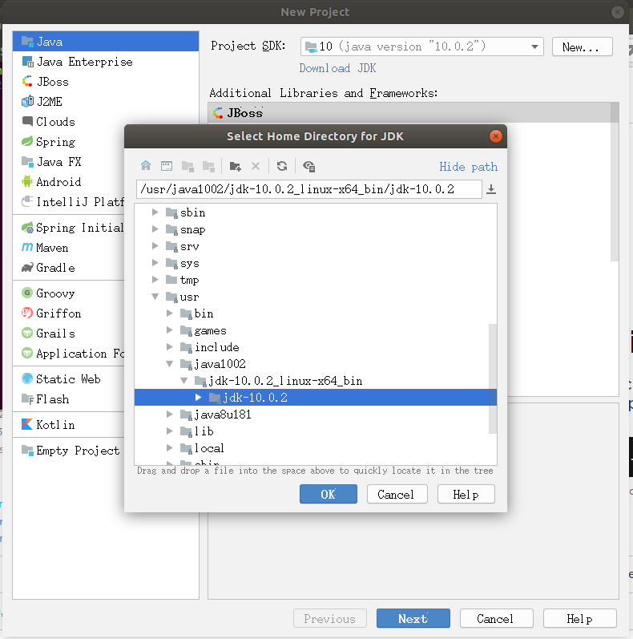Open path history download arrow icon

pyautogui.click(x=491, y=189)
